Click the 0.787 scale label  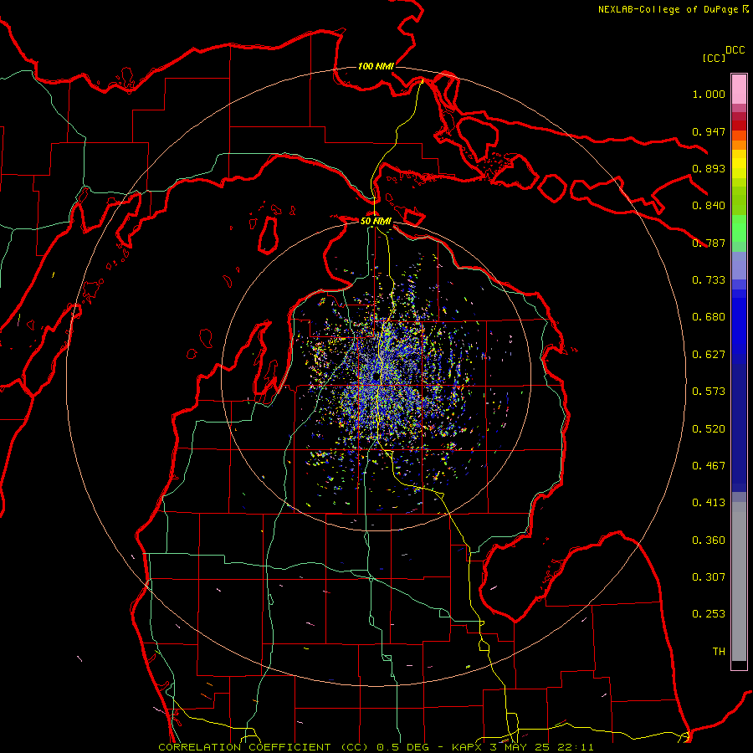[709, 243]
